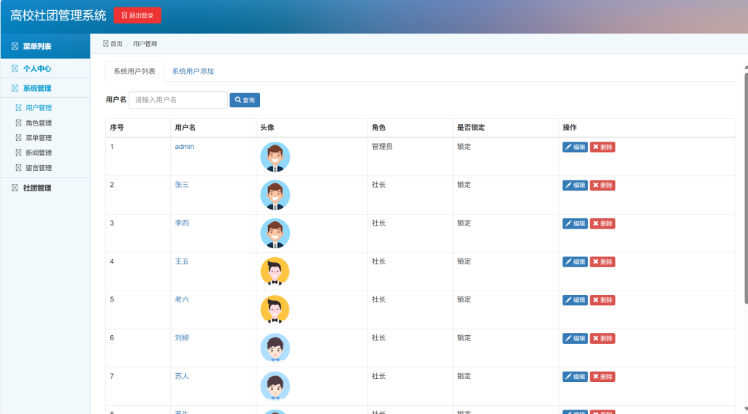Open the 菜单列表 sidebar header
The height and width of the screenshot is (414, 748).
click(45, 46)
